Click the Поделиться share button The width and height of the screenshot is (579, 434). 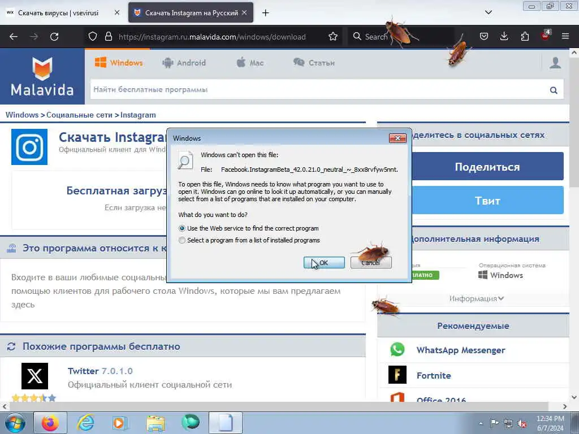(487, 167)
